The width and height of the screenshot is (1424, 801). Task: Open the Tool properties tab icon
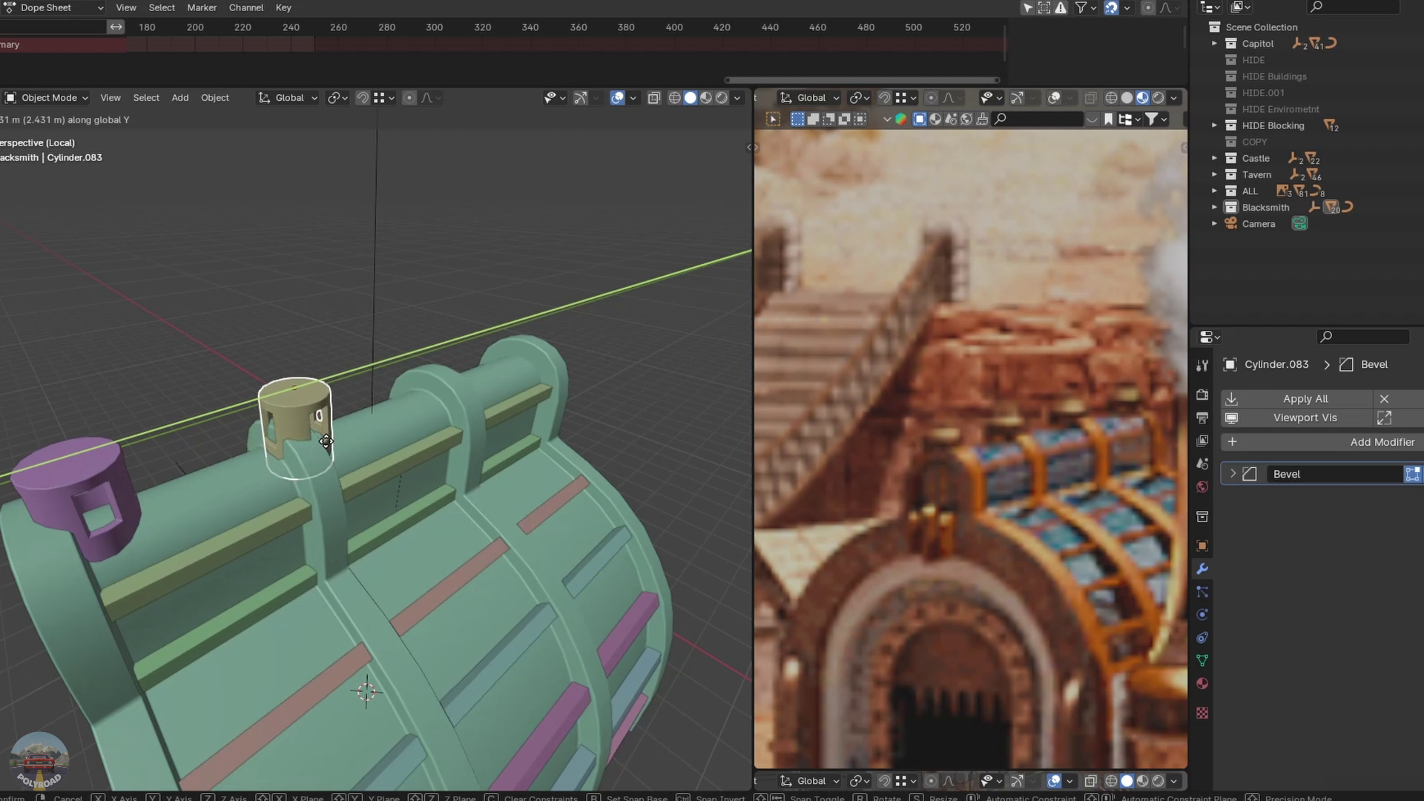point(1202,366)
